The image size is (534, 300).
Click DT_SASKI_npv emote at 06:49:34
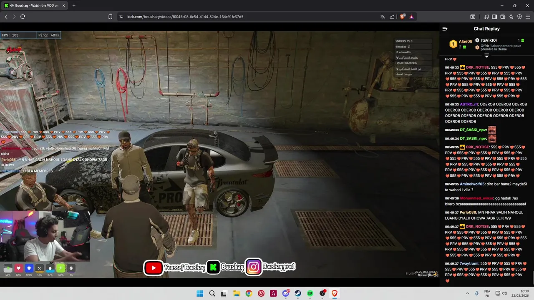[492, 138]
